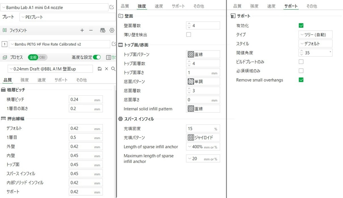Remove the selected filament slot
The image size is (343, 198).
(x=91, y=30)
